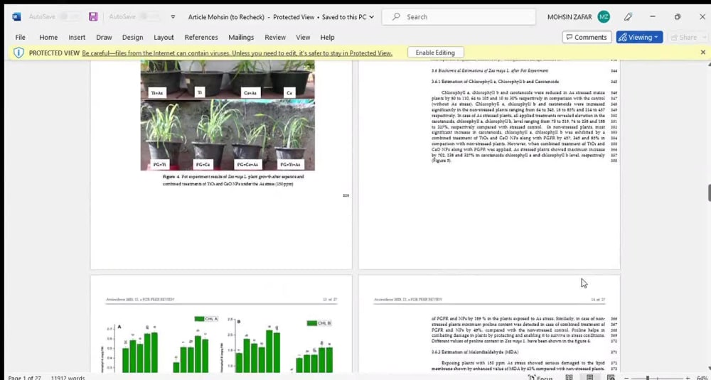Click the 64% zoom level value
This screenshot has width=711, height=380.
(x=702, y=378)
